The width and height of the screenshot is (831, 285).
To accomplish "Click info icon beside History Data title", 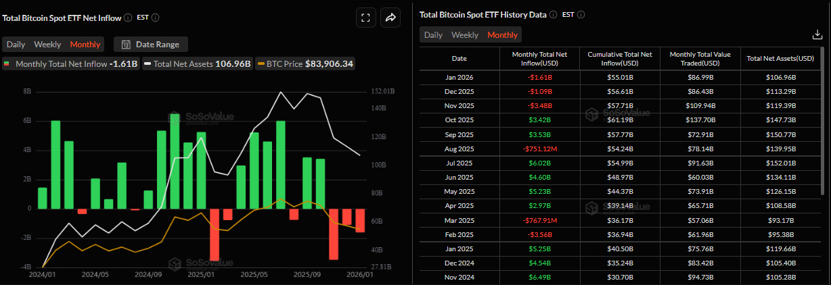I will [553, 14].
